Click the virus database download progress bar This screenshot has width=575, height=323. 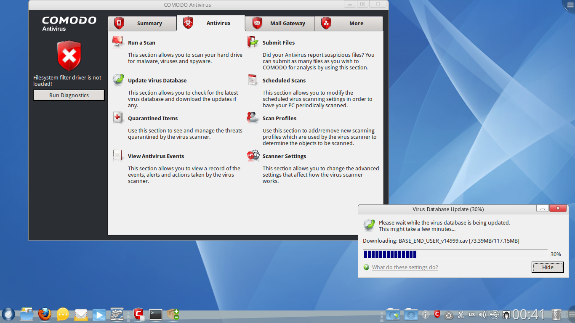pos(455,254)
